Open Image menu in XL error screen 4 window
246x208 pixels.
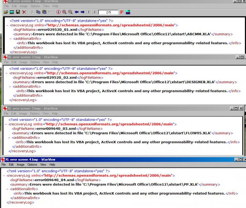click(21, 165)
